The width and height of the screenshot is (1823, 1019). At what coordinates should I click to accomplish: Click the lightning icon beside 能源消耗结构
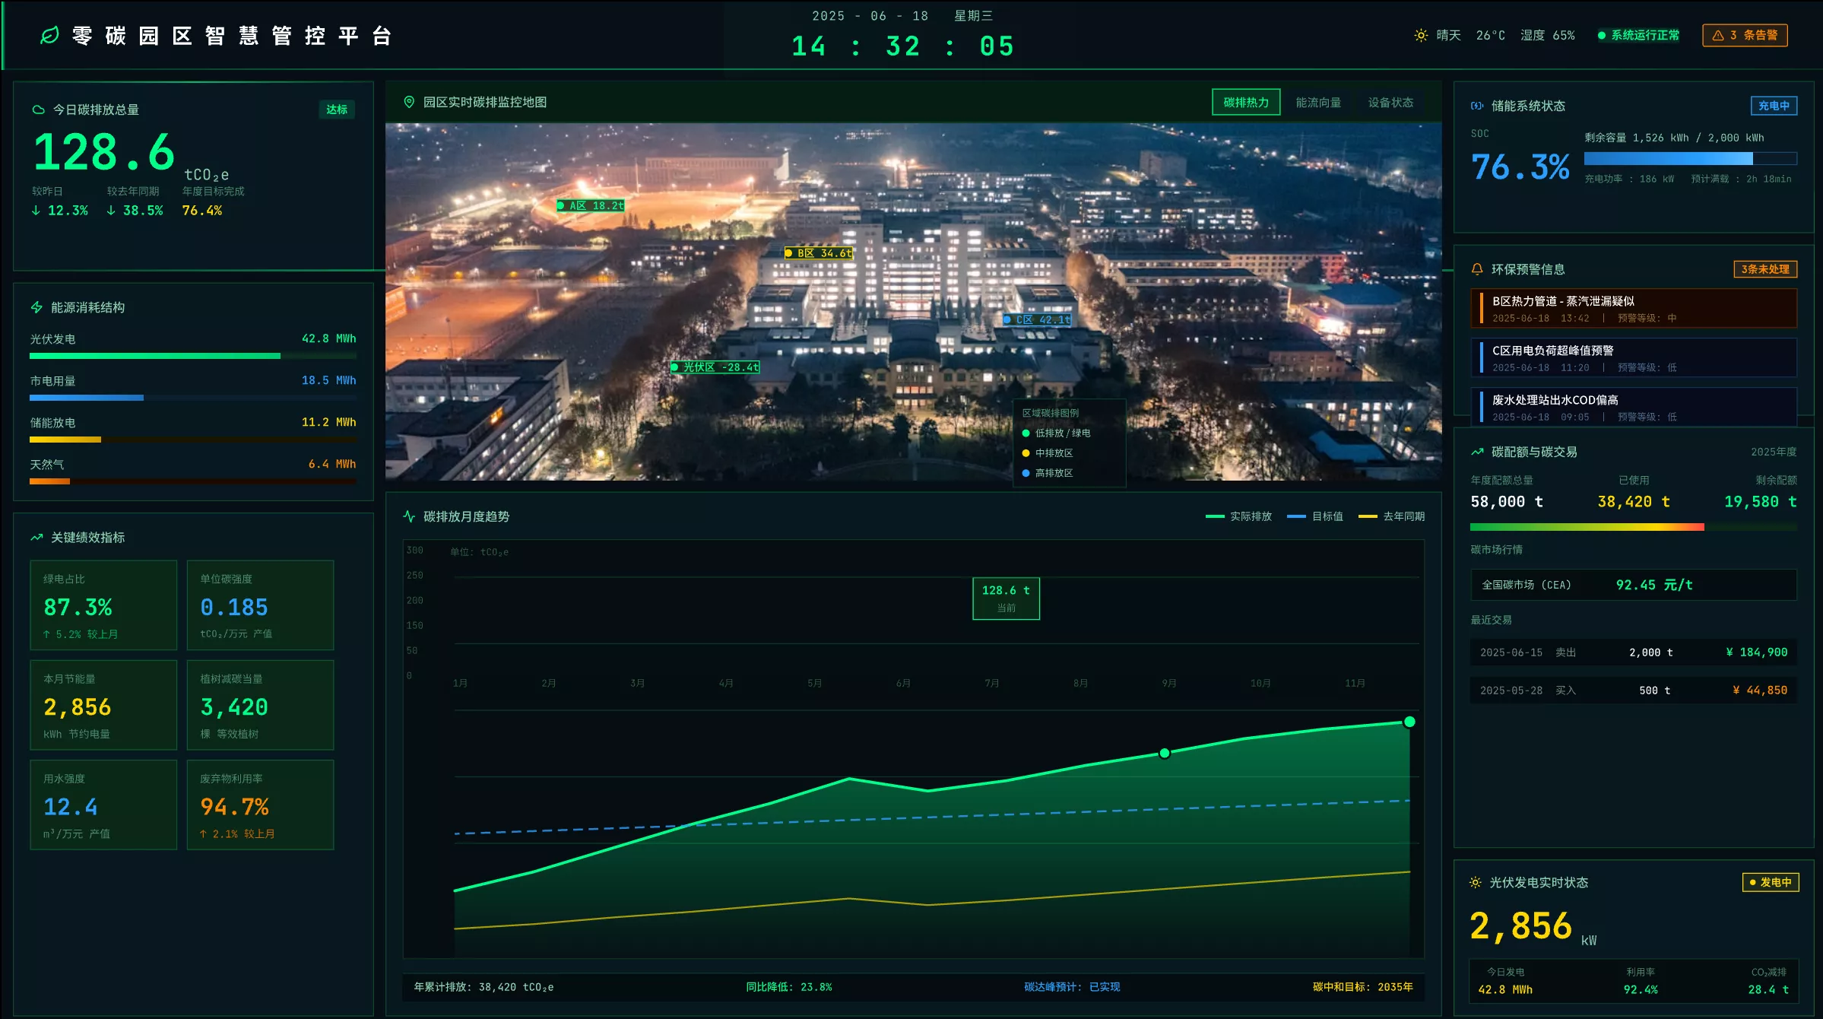36,307
